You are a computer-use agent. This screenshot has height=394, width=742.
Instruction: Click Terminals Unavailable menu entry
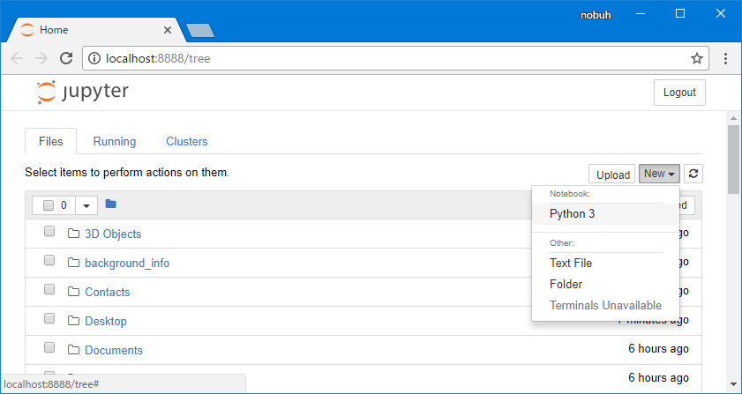click(605, 306)
